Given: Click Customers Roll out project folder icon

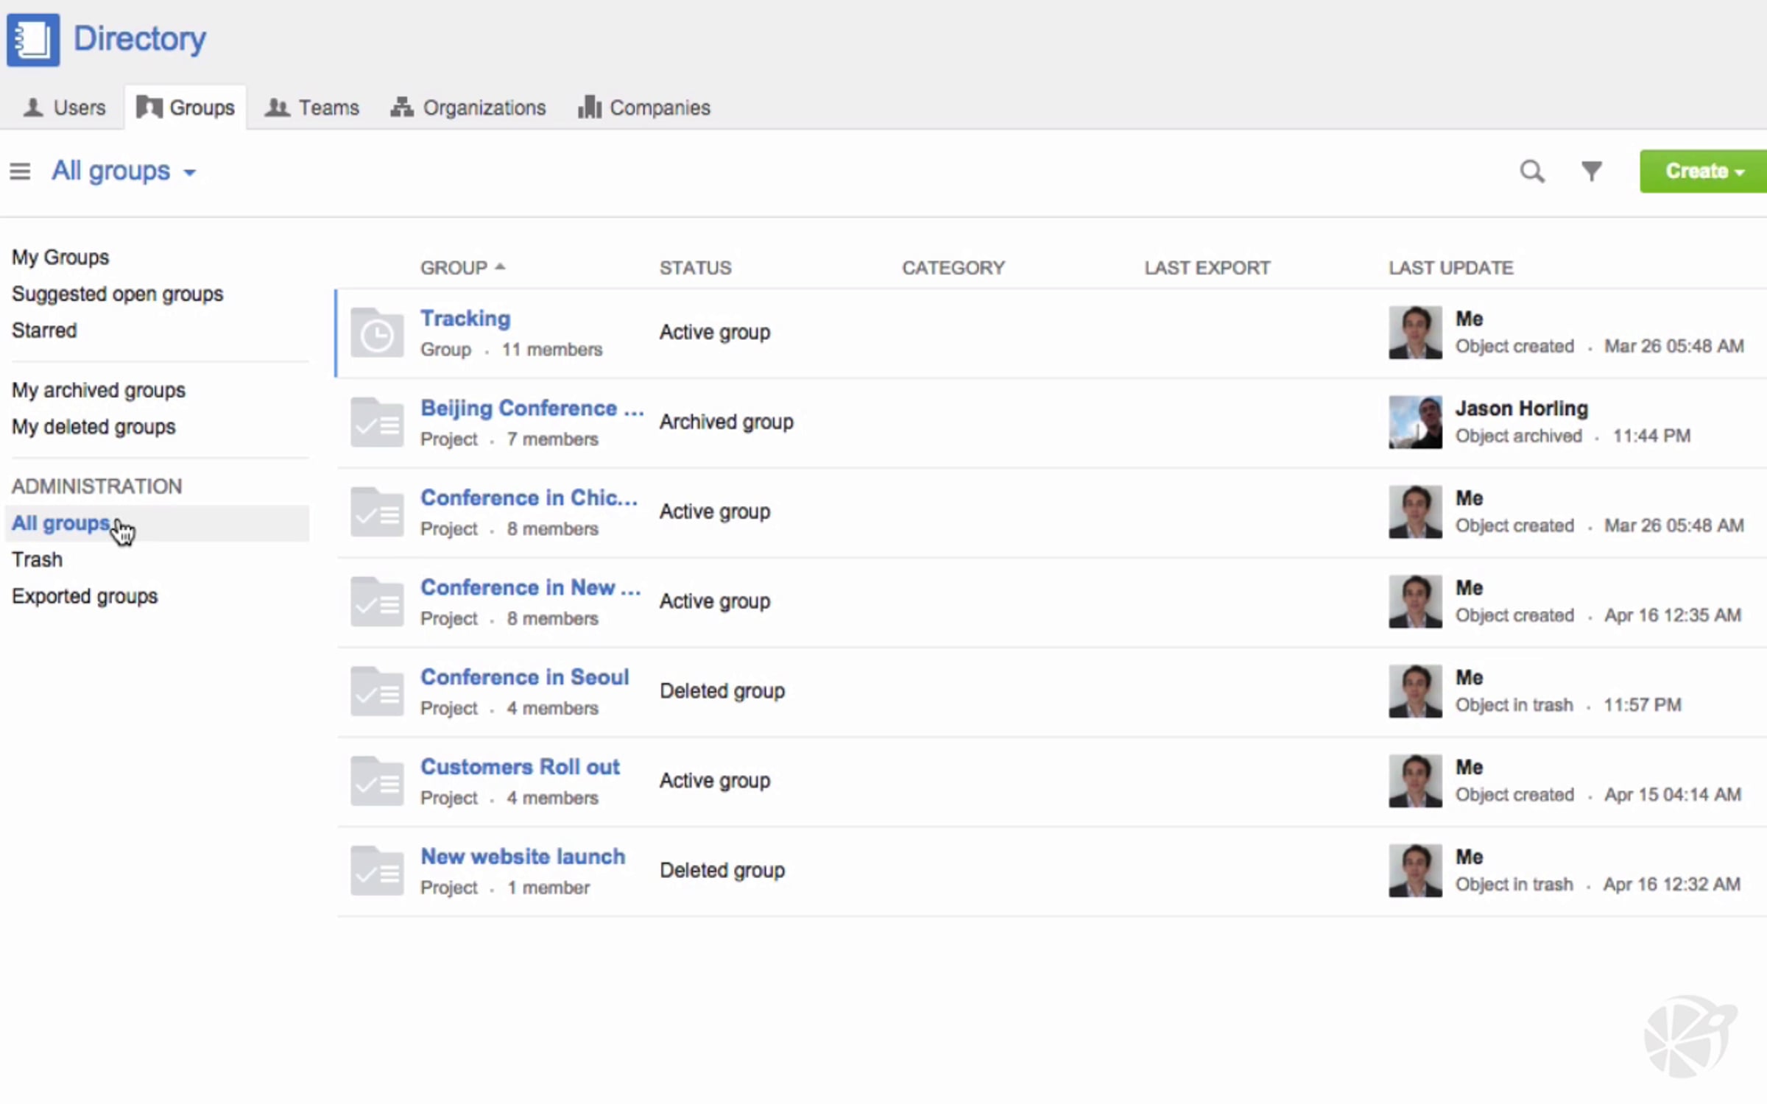Looking at the screenshot, I should pyautogui.click(x=376, y=781).
